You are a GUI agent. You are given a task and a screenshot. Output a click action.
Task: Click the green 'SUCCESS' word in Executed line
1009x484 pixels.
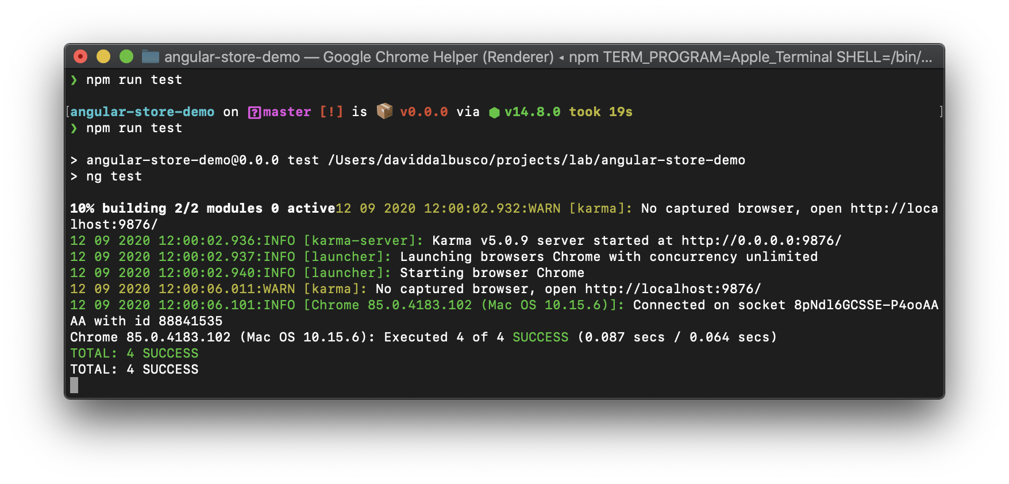click(x=541, y=337)
